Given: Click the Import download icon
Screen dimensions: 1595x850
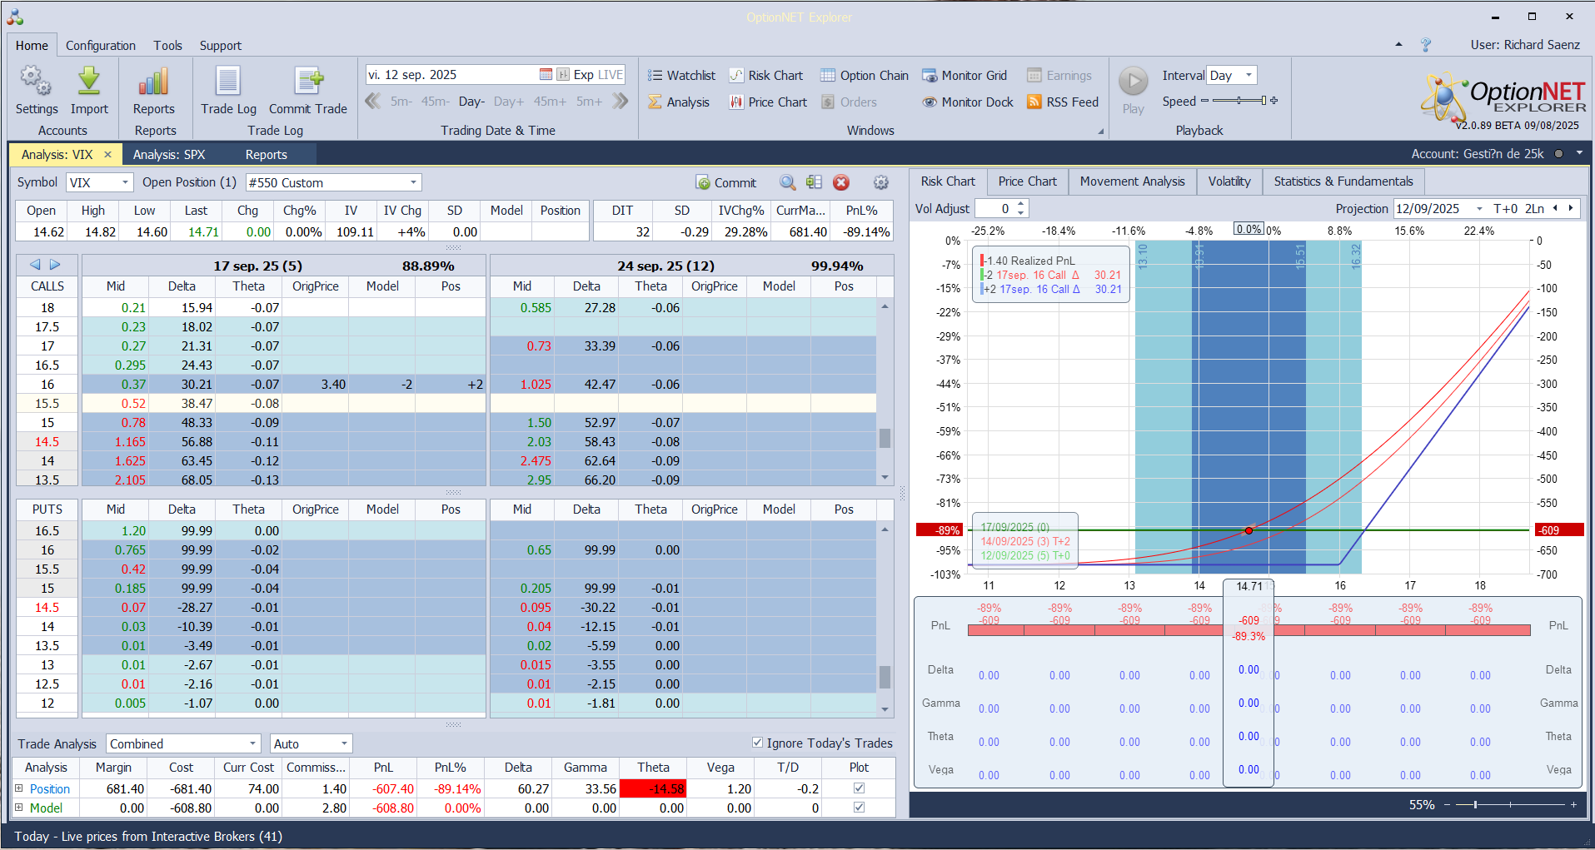Looking at the screenshot, I should (89, 82).
